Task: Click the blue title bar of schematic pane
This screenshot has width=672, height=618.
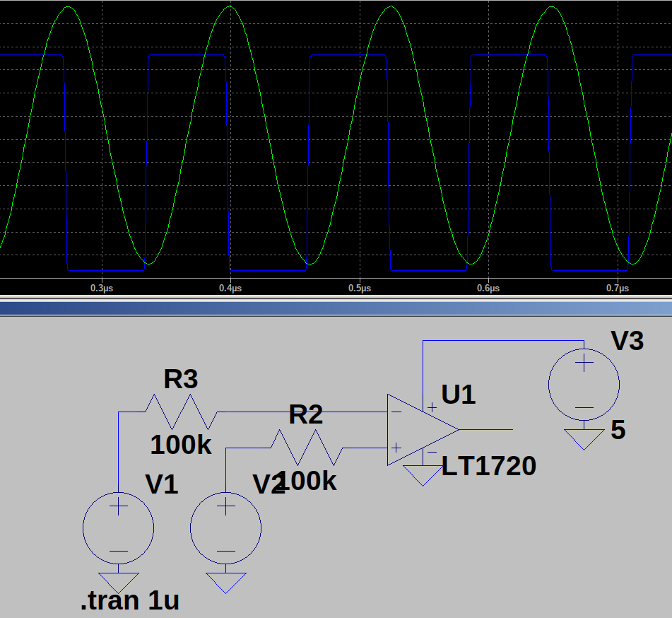Action: point(336,308)
